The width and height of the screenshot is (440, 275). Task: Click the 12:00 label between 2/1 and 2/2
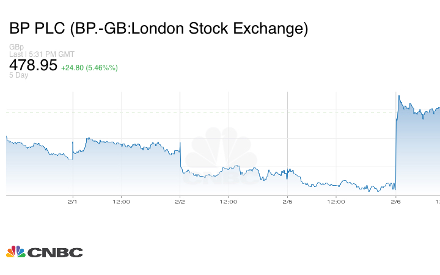121,201
